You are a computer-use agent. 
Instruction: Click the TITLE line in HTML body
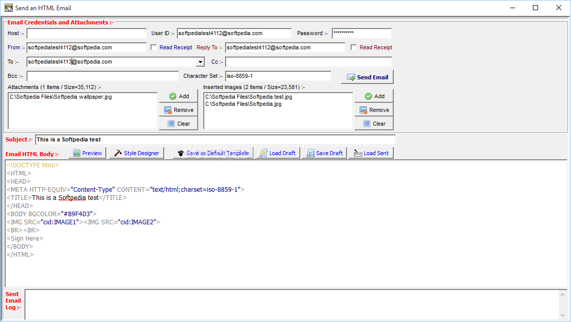67,198
